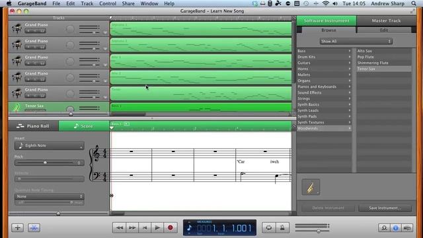The image size is (423, 238).
Task: Open the saxophone instrument icon picker
Action: coord(311,187)
